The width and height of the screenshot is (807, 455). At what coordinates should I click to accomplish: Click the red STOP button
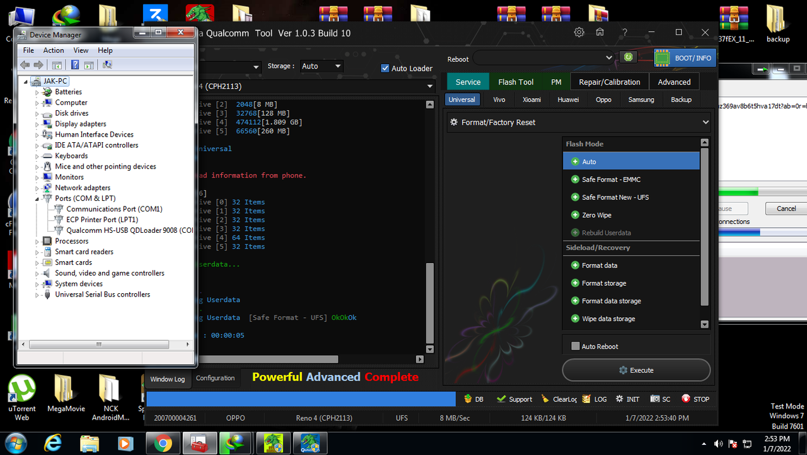[x=695, y=399]
